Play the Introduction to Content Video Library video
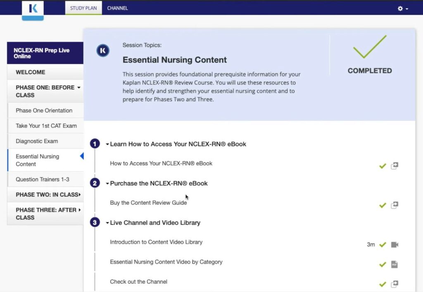The image size is (423, 292). (394, 244)
